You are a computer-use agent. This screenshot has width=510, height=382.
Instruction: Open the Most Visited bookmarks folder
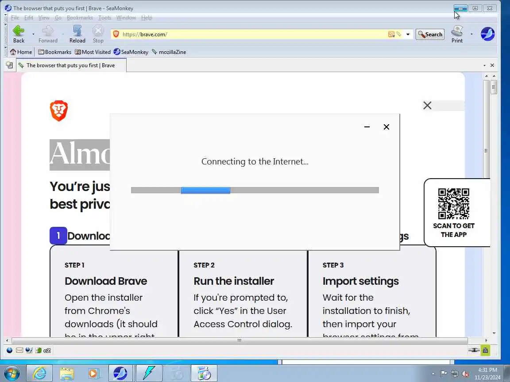pyautogui.click(x=93, y=52)
